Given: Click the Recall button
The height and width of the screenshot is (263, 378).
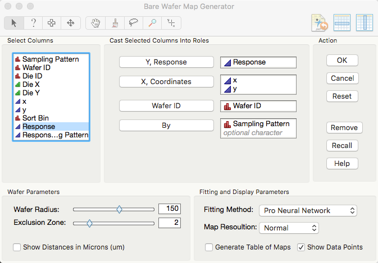Looking at the screenshot, I should click(x=342, y=146).
